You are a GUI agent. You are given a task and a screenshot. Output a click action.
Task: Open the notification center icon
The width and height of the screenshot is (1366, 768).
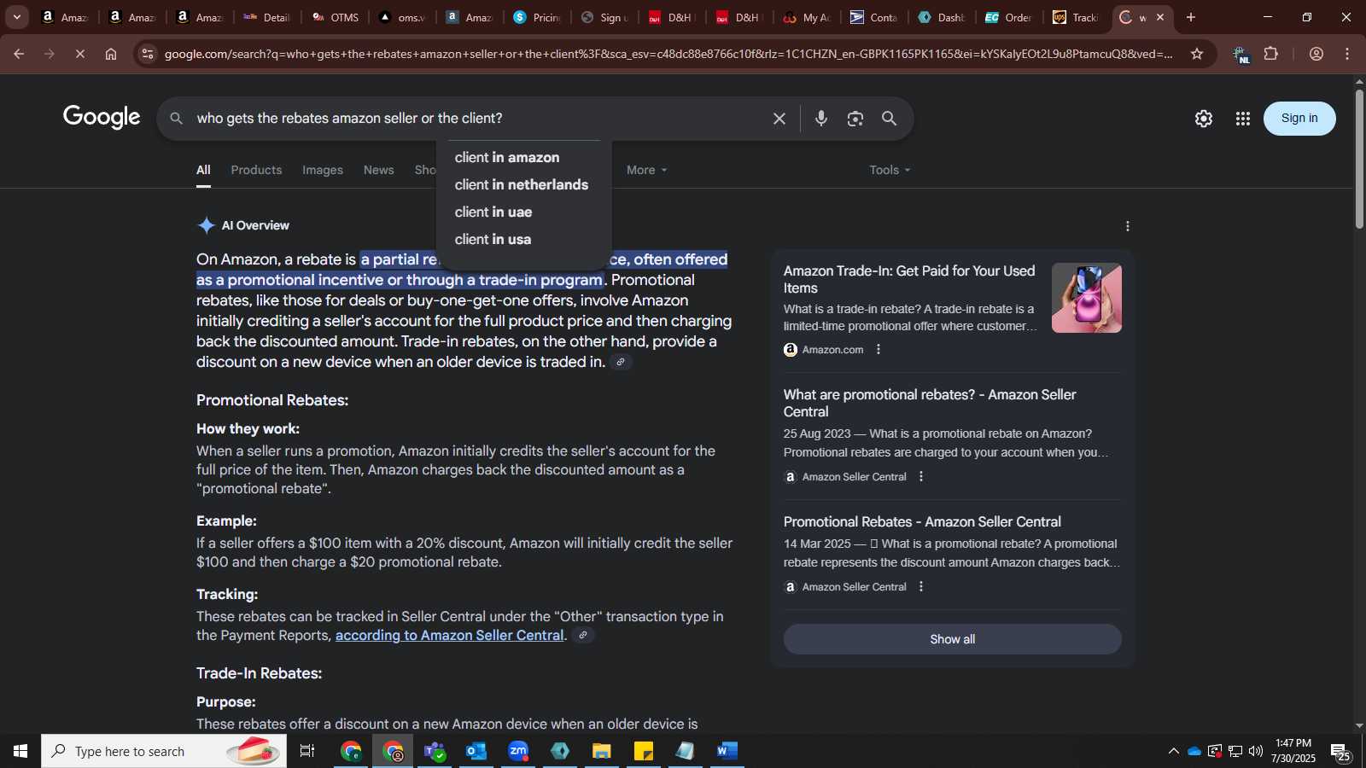(x=1340, y=751)
